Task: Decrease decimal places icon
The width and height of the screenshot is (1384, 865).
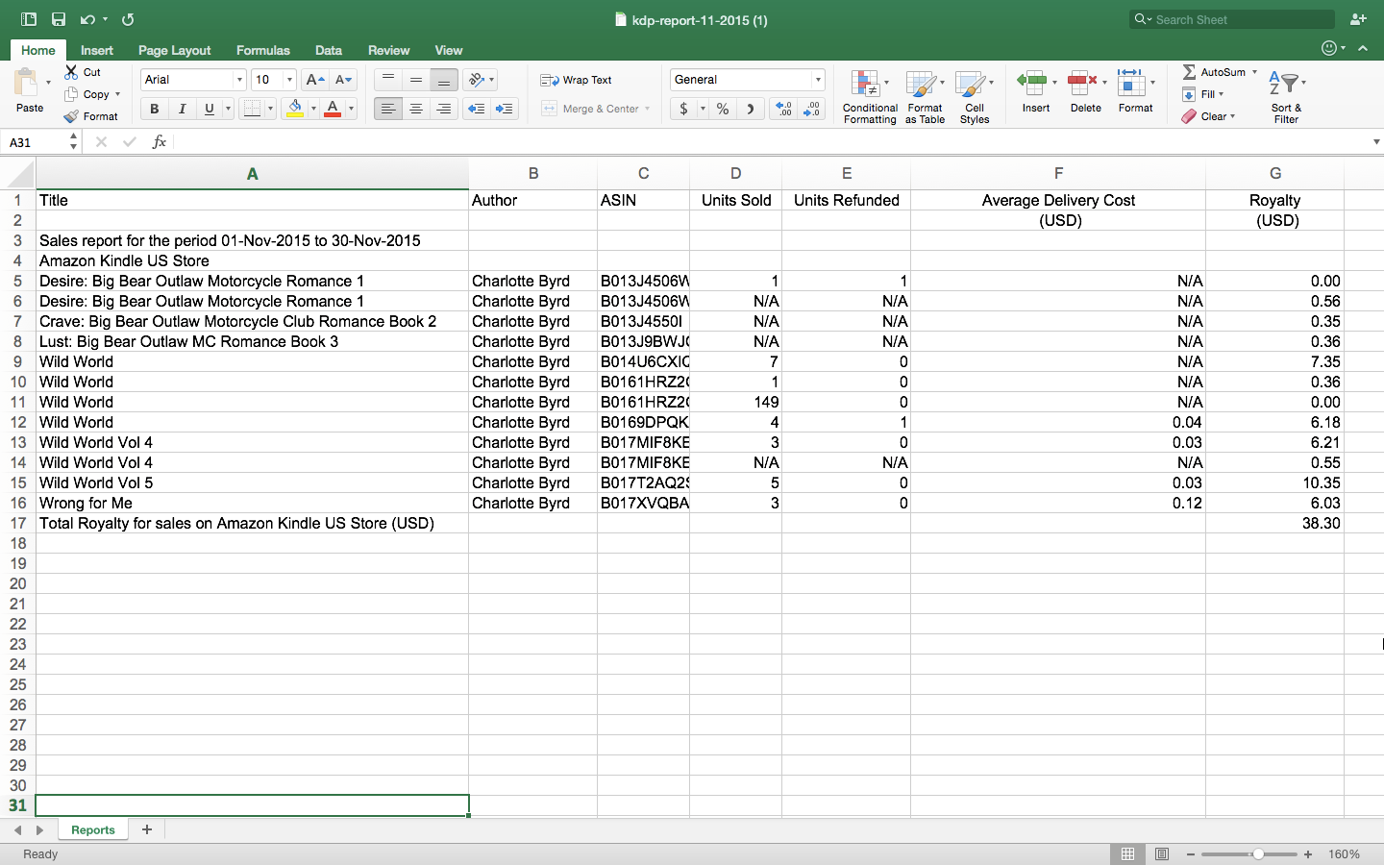Action: pyautogui.click(x=812, y=109)
